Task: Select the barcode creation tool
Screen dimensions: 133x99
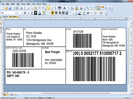Action: (x=60, y=8)
